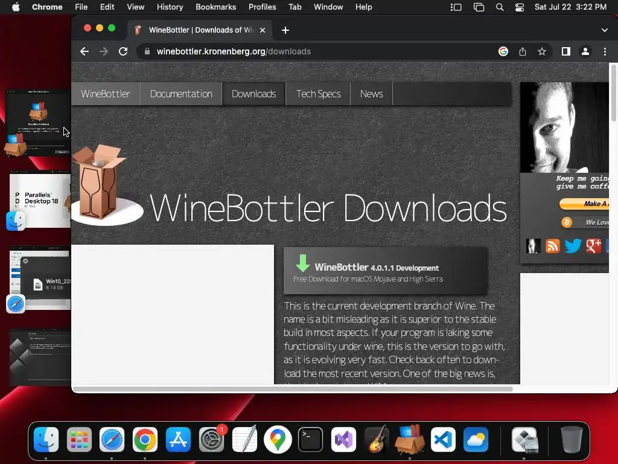Open Spotlight search in menu bar
This screenshot has width=618, height=464.
tap(500, 7)
